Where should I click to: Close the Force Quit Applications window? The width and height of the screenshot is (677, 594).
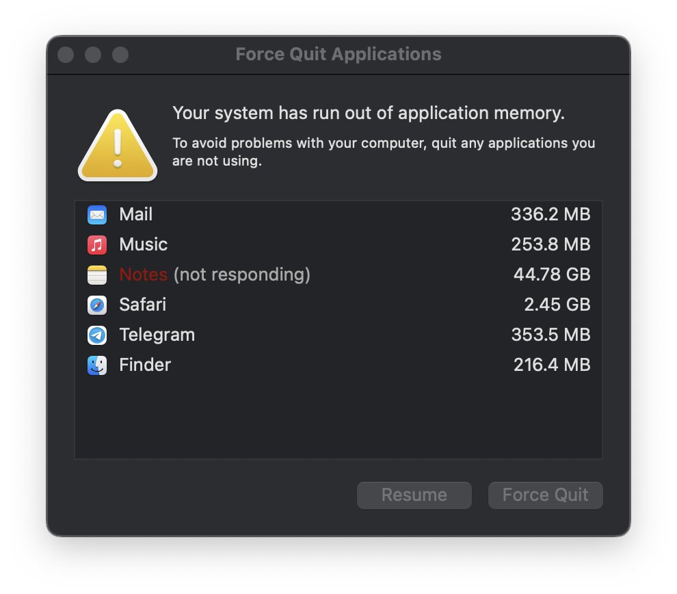[x=66, y=55]
